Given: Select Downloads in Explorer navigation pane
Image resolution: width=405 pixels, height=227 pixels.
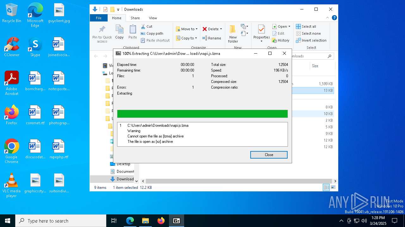Looking at the screenshot, I should click(122, 179).
